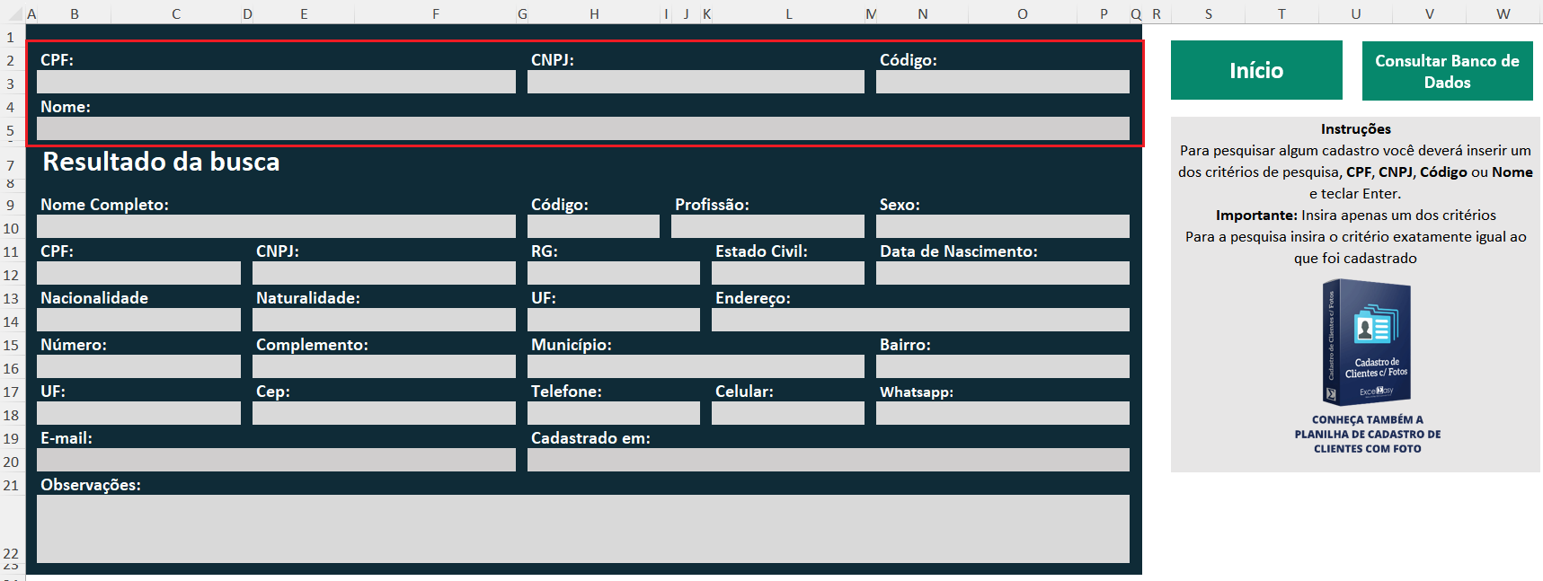Click the Profissão result field

pos(767,226)
